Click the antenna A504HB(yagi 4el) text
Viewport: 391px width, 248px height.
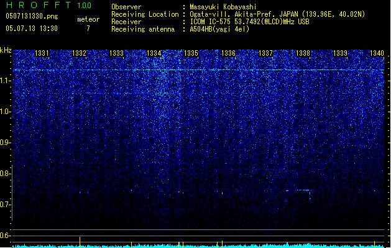[219, 29]
